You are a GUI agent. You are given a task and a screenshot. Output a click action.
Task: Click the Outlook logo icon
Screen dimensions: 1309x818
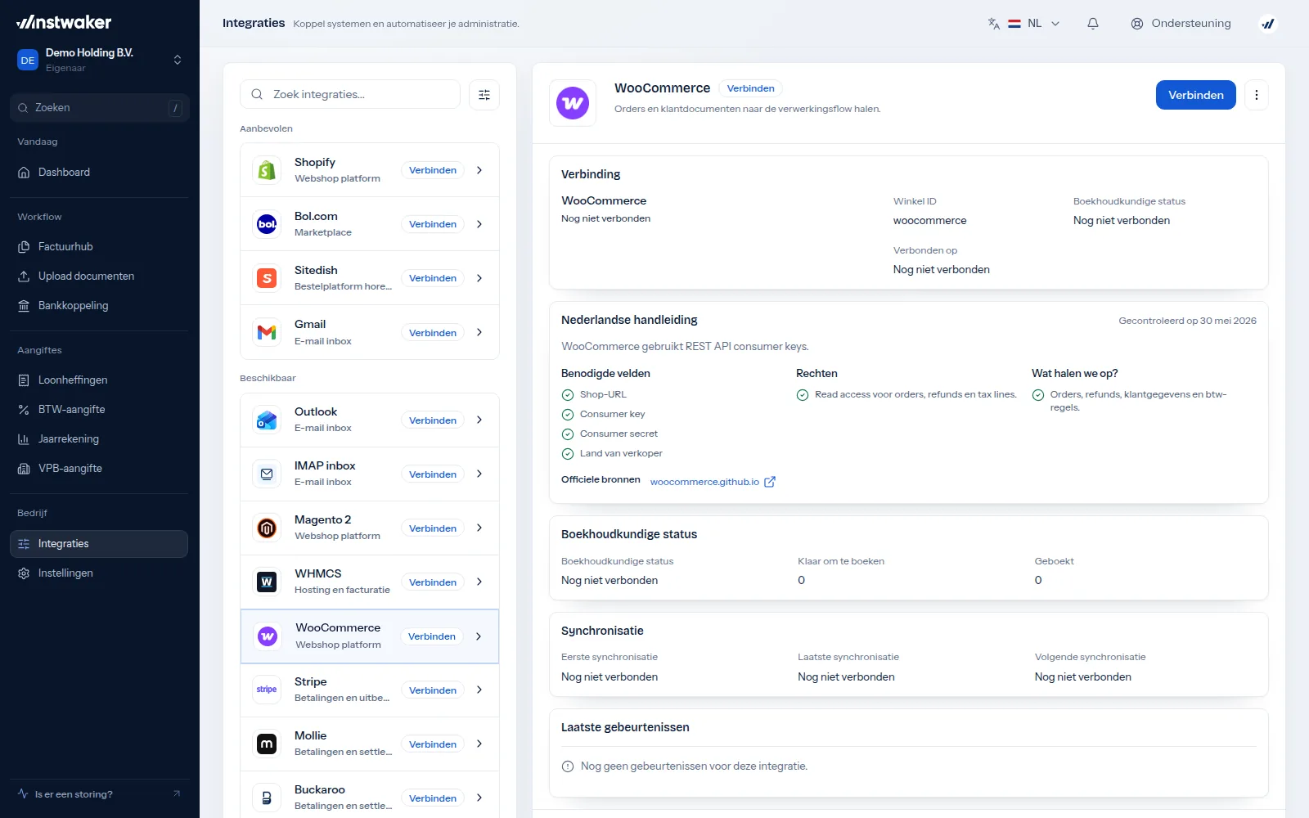pyautogui.click(x=267, y=420)
